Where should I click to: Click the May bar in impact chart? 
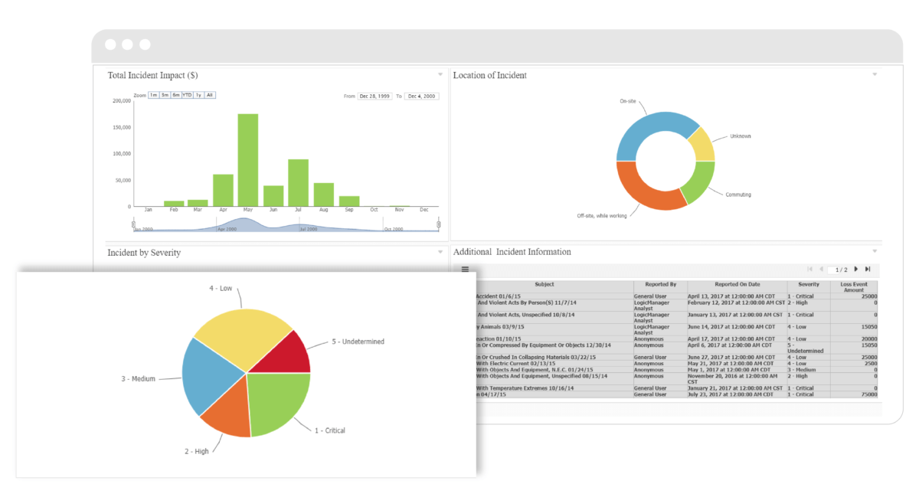247,160
